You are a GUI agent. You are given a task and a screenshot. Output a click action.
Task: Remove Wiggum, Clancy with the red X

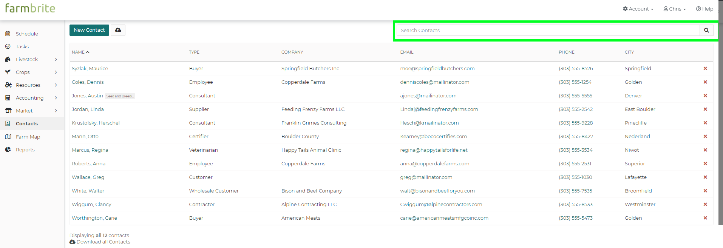click(x=705, y=204)
